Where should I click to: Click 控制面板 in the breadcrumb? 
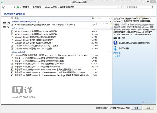pyautogui.click(x=26, y=7)
